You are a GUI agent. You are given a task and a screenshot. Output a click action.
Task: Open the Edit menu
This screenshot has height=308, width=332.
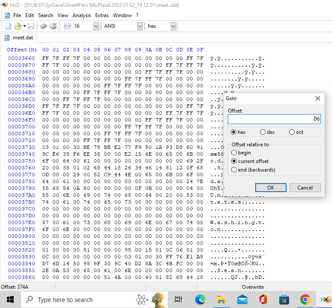(x=30, y=15)
